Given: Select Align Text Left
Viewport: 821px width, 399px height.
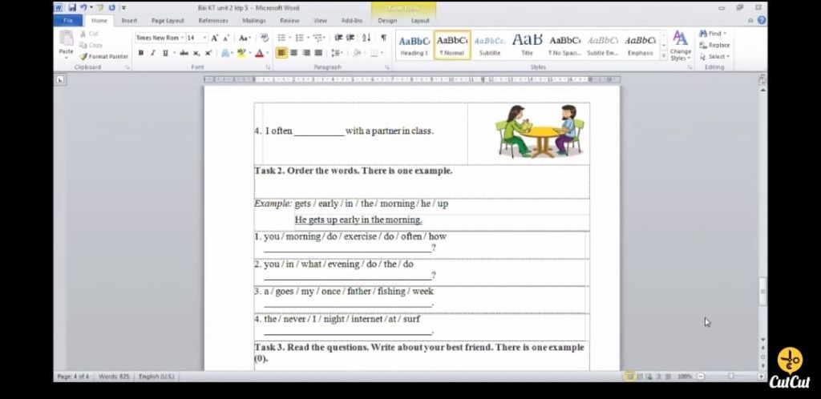Looking at the screenshot, I should tap(281, 53).
